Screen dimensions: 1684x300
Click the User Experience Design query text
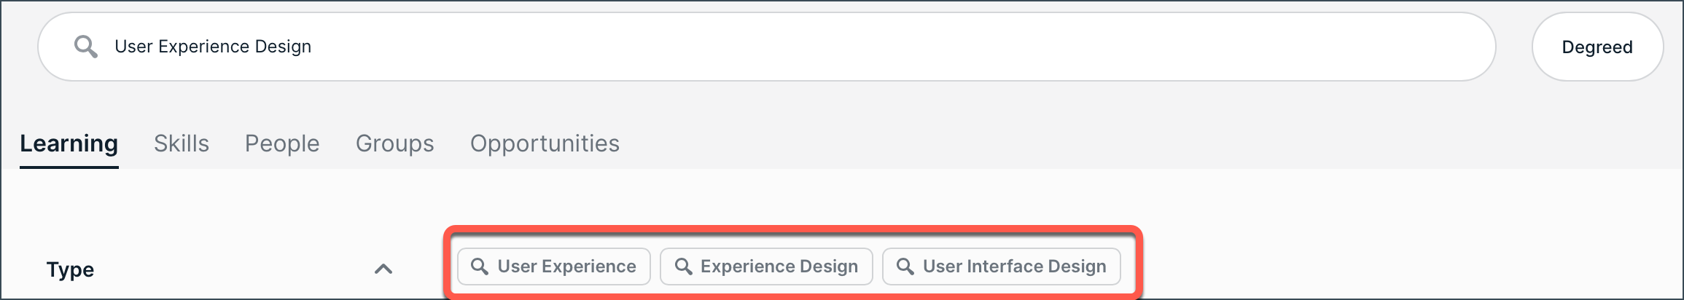[213, 47]
